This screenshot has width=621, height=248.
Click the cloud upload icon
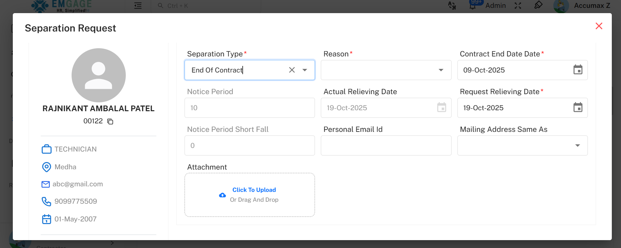(x=222, y=195)
